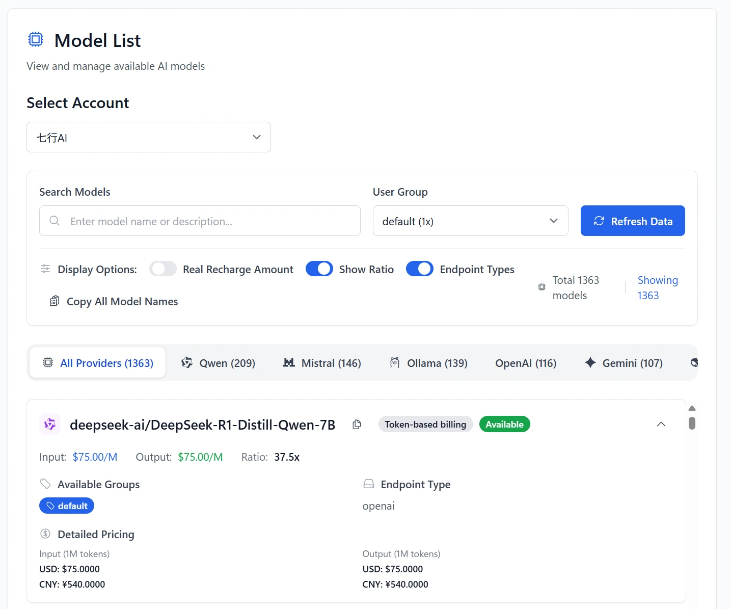Click the search magnifier icon
Screen dimensions: 731x609
(55, 221)
